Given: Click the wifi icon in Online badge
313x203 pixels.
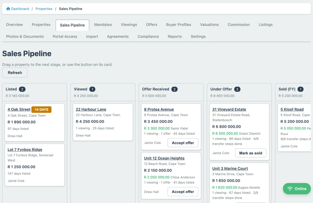Looking at the screenshot, I should coord(290,189).
